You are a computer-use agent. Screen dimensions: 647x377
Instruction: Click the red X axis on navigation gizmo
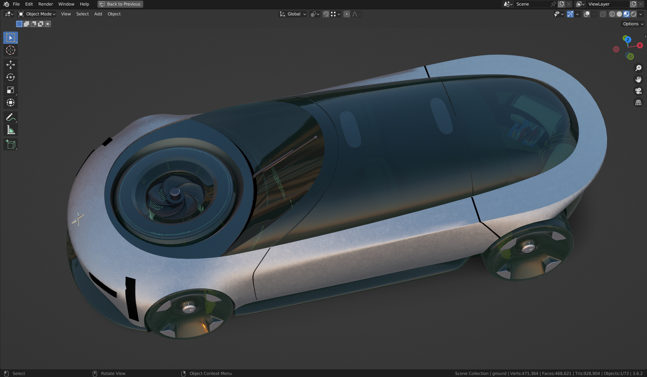pos(640,46)
